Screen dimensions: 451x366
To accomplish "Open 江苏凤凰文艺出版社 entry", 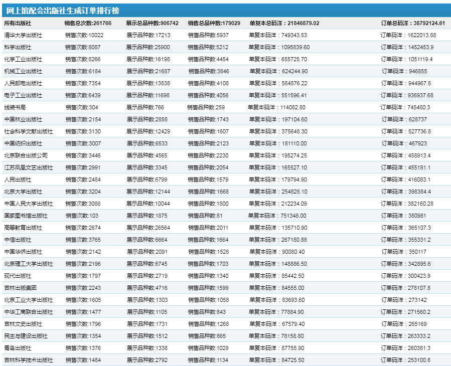I will pos(29,167).
